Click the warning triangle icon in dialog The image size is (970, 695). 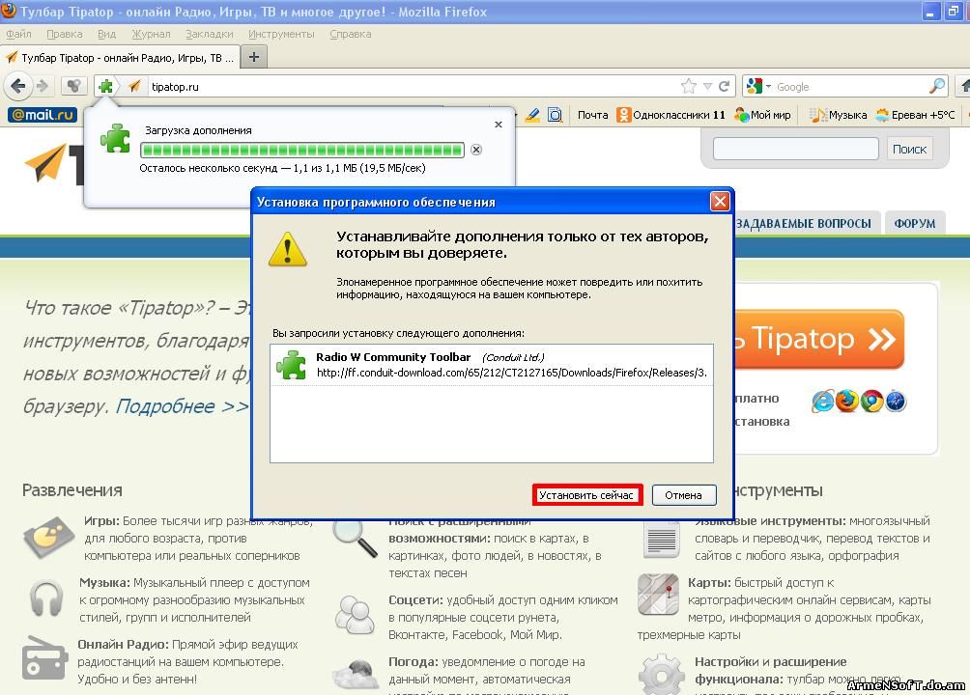point(288,249)
